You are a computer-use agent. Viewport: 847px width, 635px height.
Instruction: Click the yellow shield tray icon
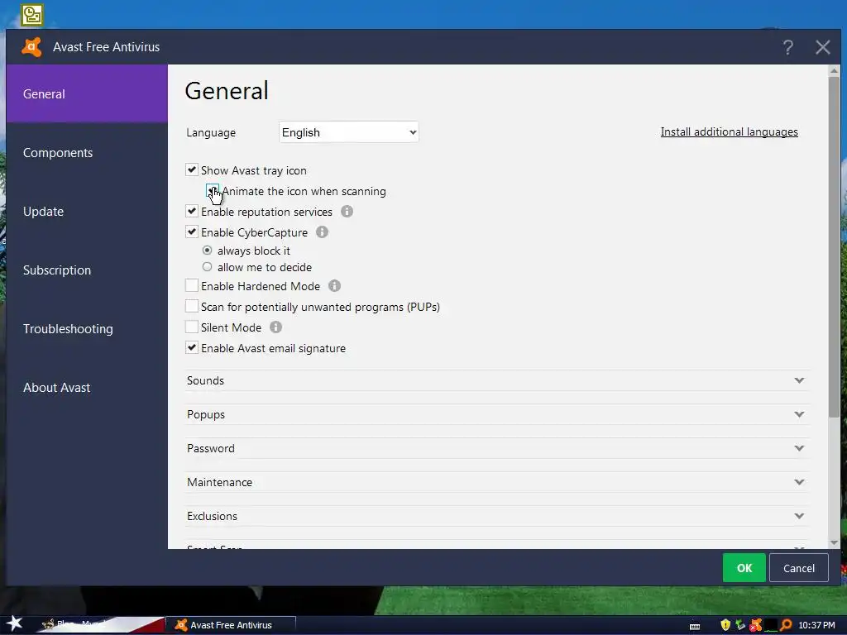[725, 625]
